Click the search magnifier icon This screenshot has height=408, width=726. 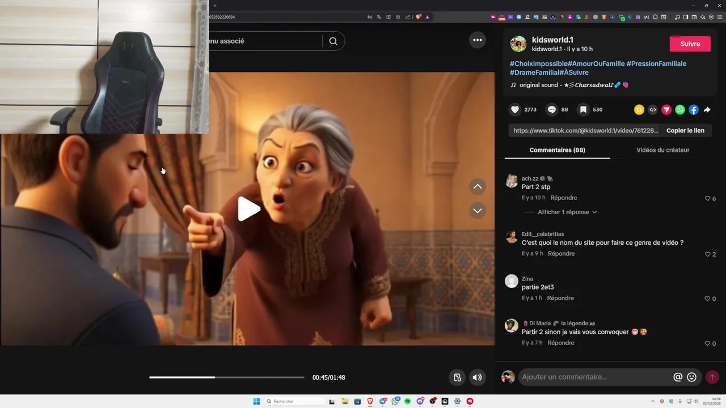[x=334, y=41]
